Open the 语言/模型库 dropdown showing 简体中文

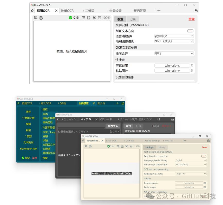(174, 36)
